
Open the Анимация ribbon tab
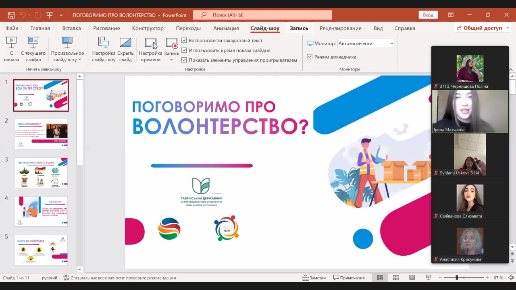[226, 28]
